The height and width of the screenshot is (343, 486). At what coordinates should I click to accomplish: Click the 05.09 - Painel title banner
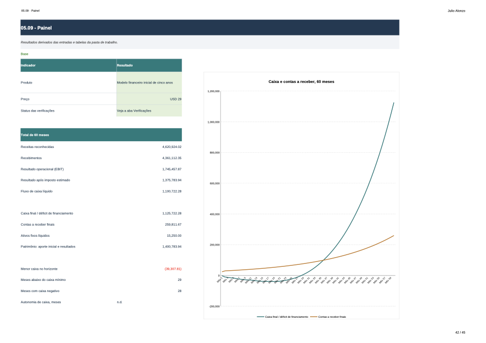coord(210,28)
